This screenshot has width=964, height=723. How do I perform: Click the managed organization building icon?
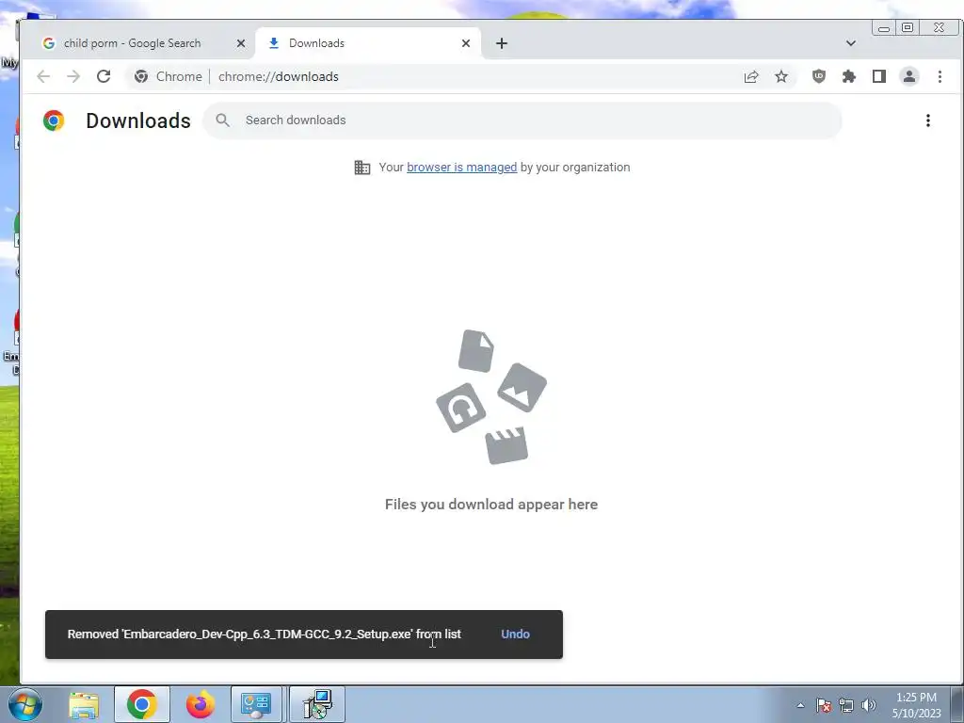click(362, 168)
